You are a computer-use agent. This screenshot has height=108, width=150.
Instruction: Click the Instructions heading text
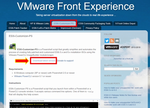pyautogui.click(x=15, y=83)
